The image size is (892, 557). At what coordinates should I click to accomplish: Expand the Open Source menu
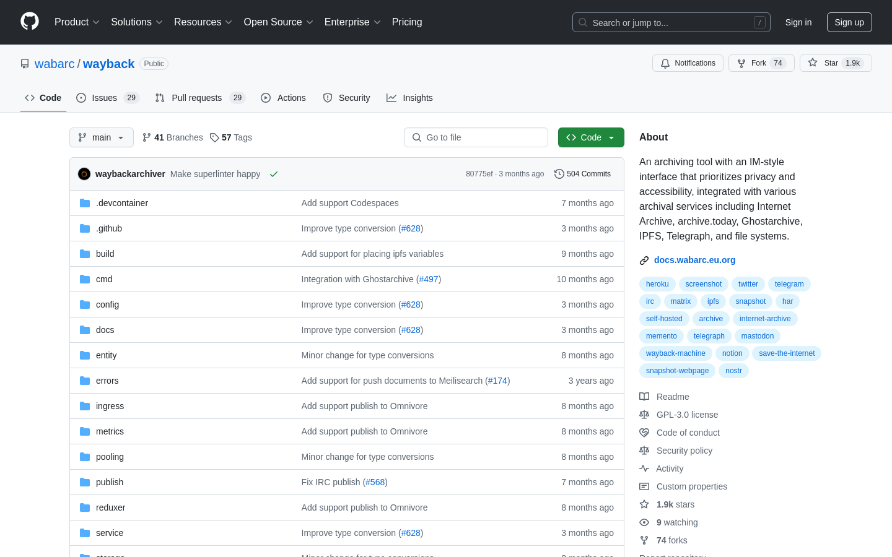pyautogui.click(x=278, y=22)
